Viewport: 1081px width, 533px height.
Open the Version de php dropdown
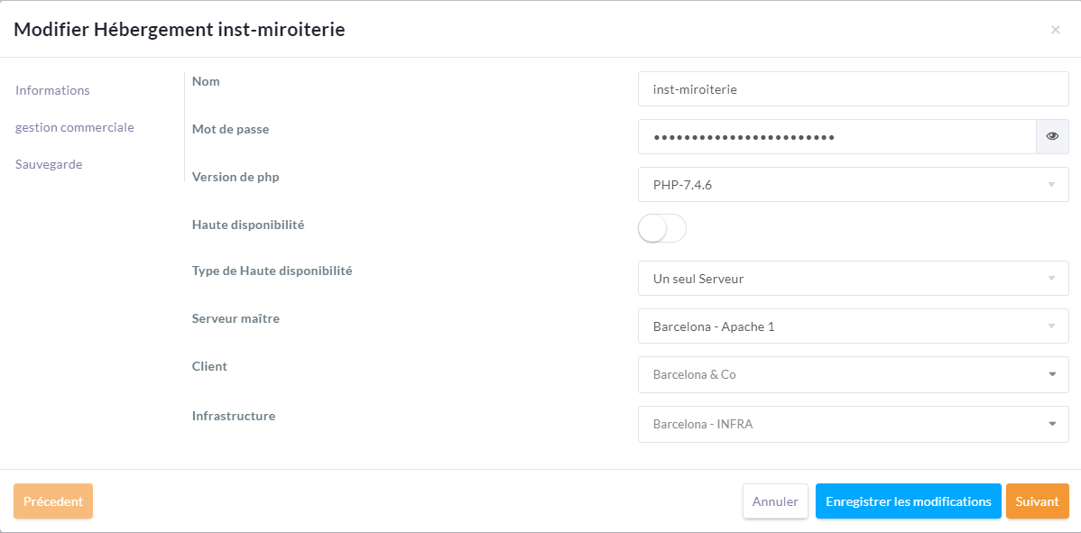click(x=1051, y=185)
